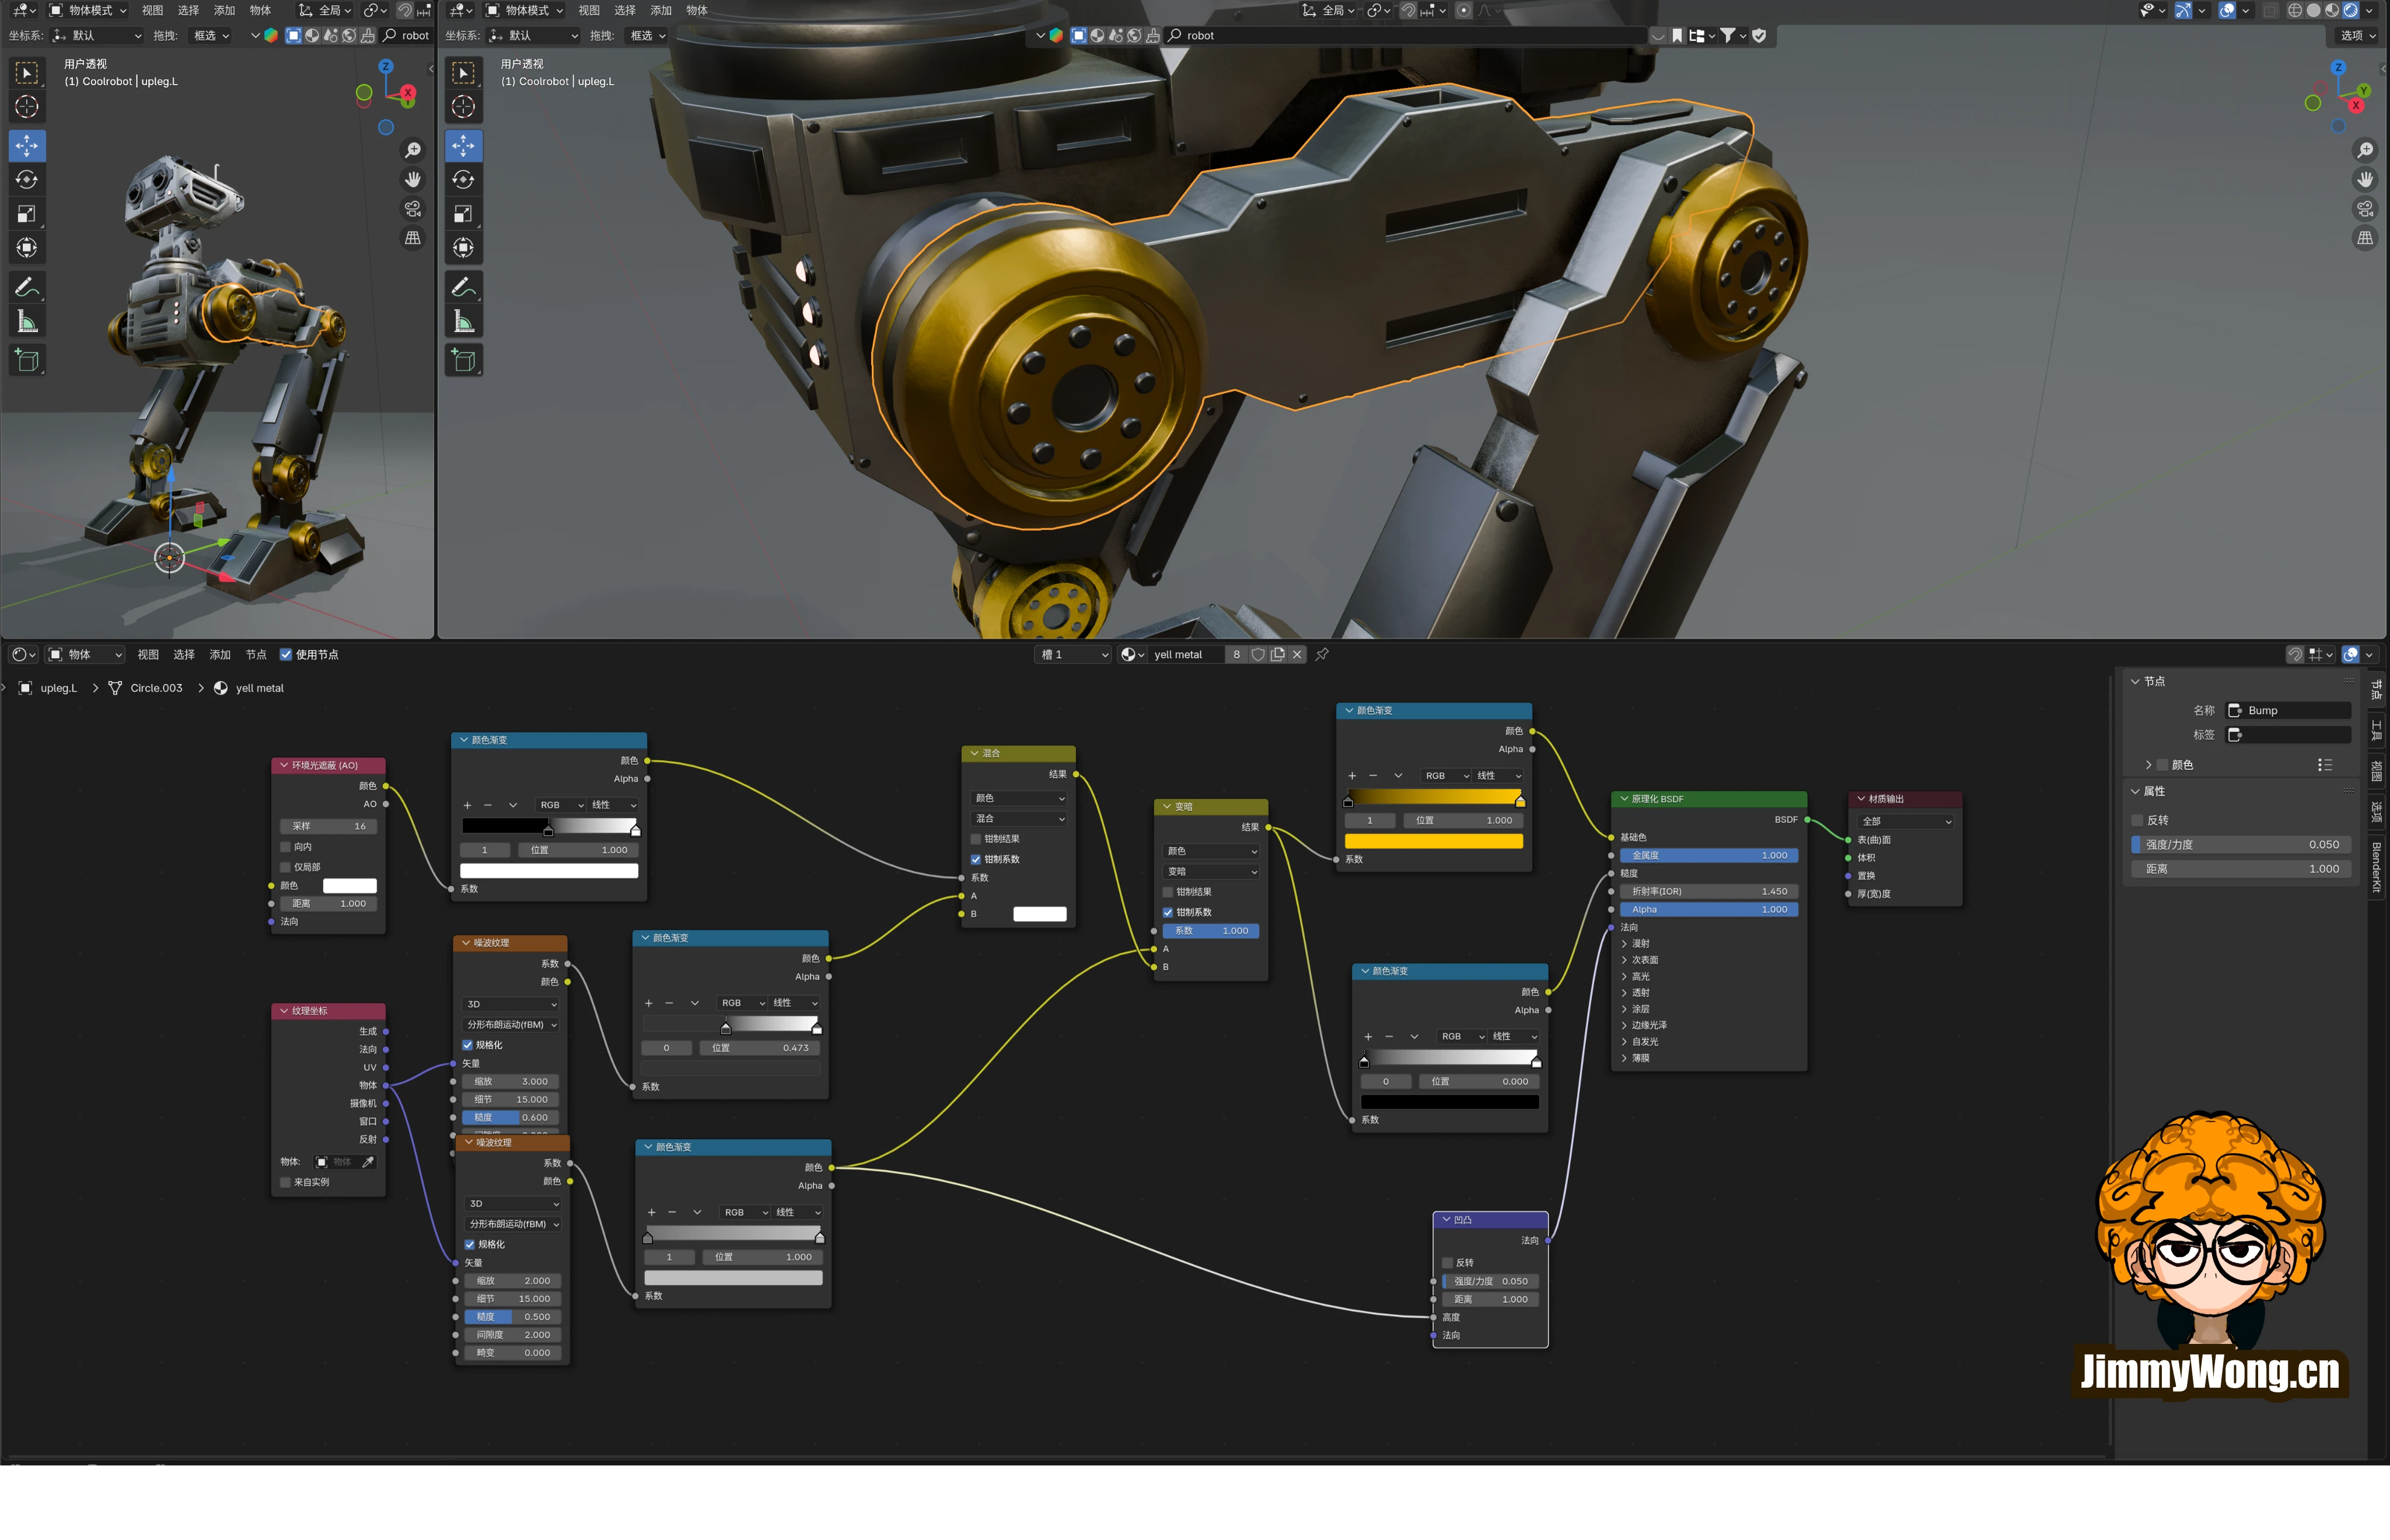Image resolution: width=2390 pixels, height=1540 pixels.
Task: Toggle camera view icon in the right viewport
Action: click(2365, 209)
